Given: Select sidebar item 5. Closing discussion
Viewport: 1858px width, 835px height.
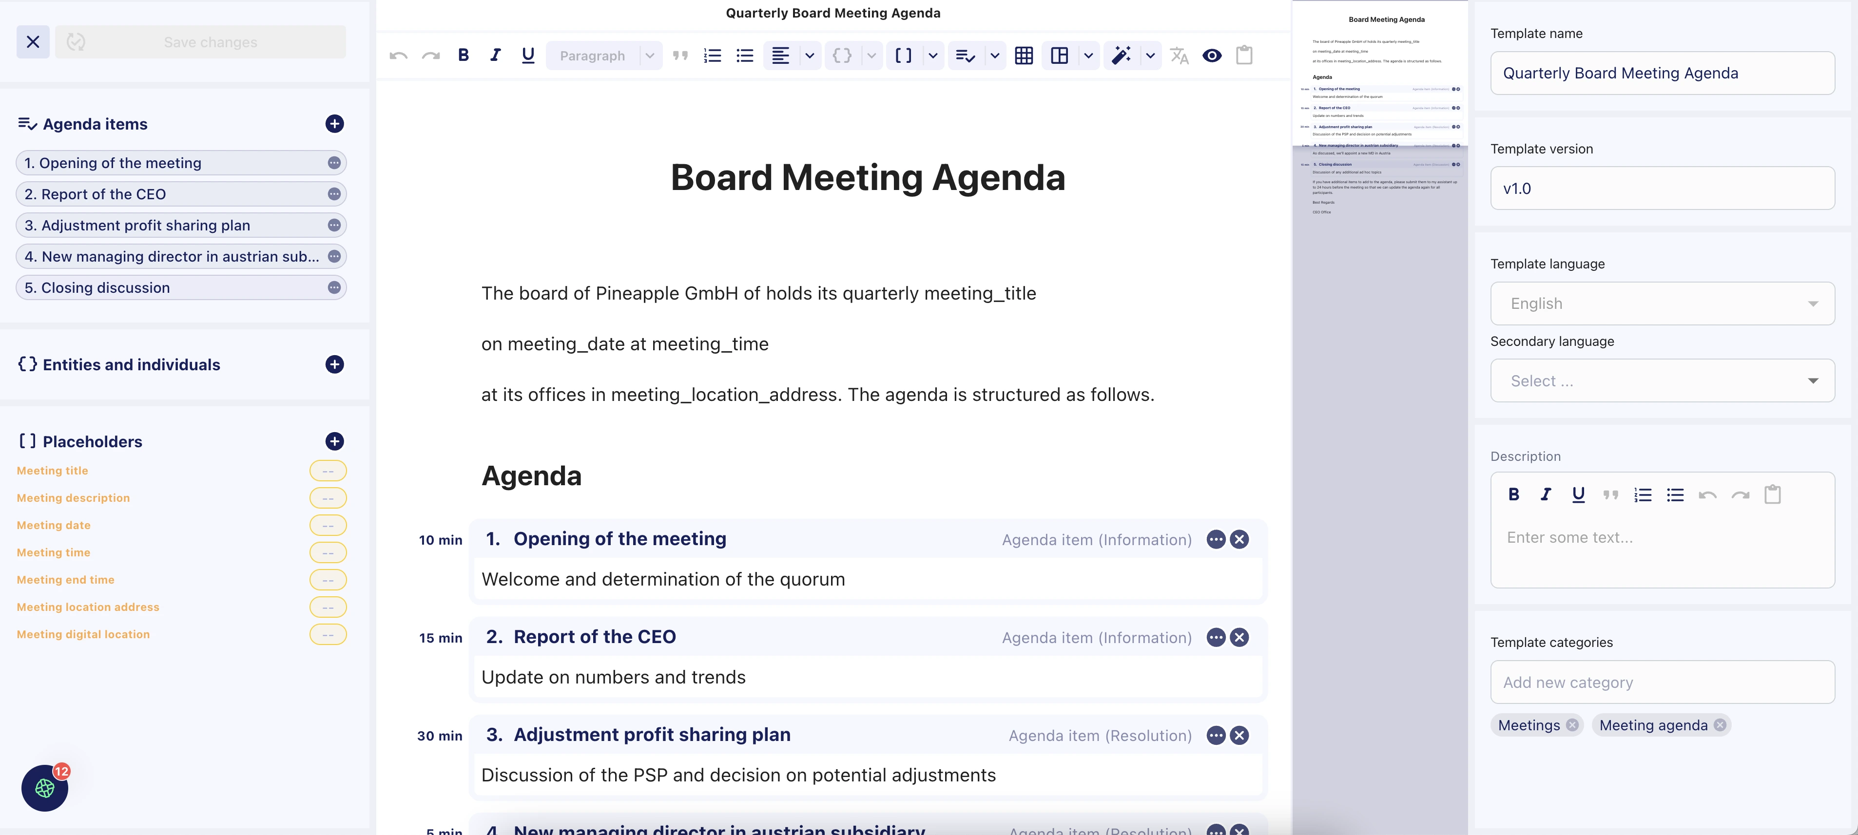Looking at the screenshot, I should 181,288.
